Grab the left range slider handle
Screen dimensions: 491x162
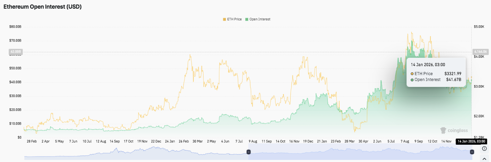coord(248,152)
